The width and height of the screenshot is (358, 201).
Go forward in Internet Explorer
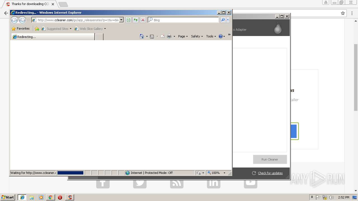(22, 20)
